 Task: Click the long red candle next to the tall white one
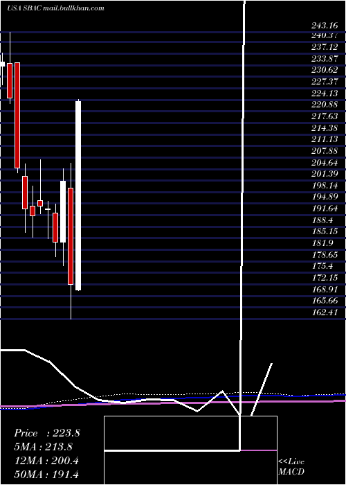click(x=71, y=236)
